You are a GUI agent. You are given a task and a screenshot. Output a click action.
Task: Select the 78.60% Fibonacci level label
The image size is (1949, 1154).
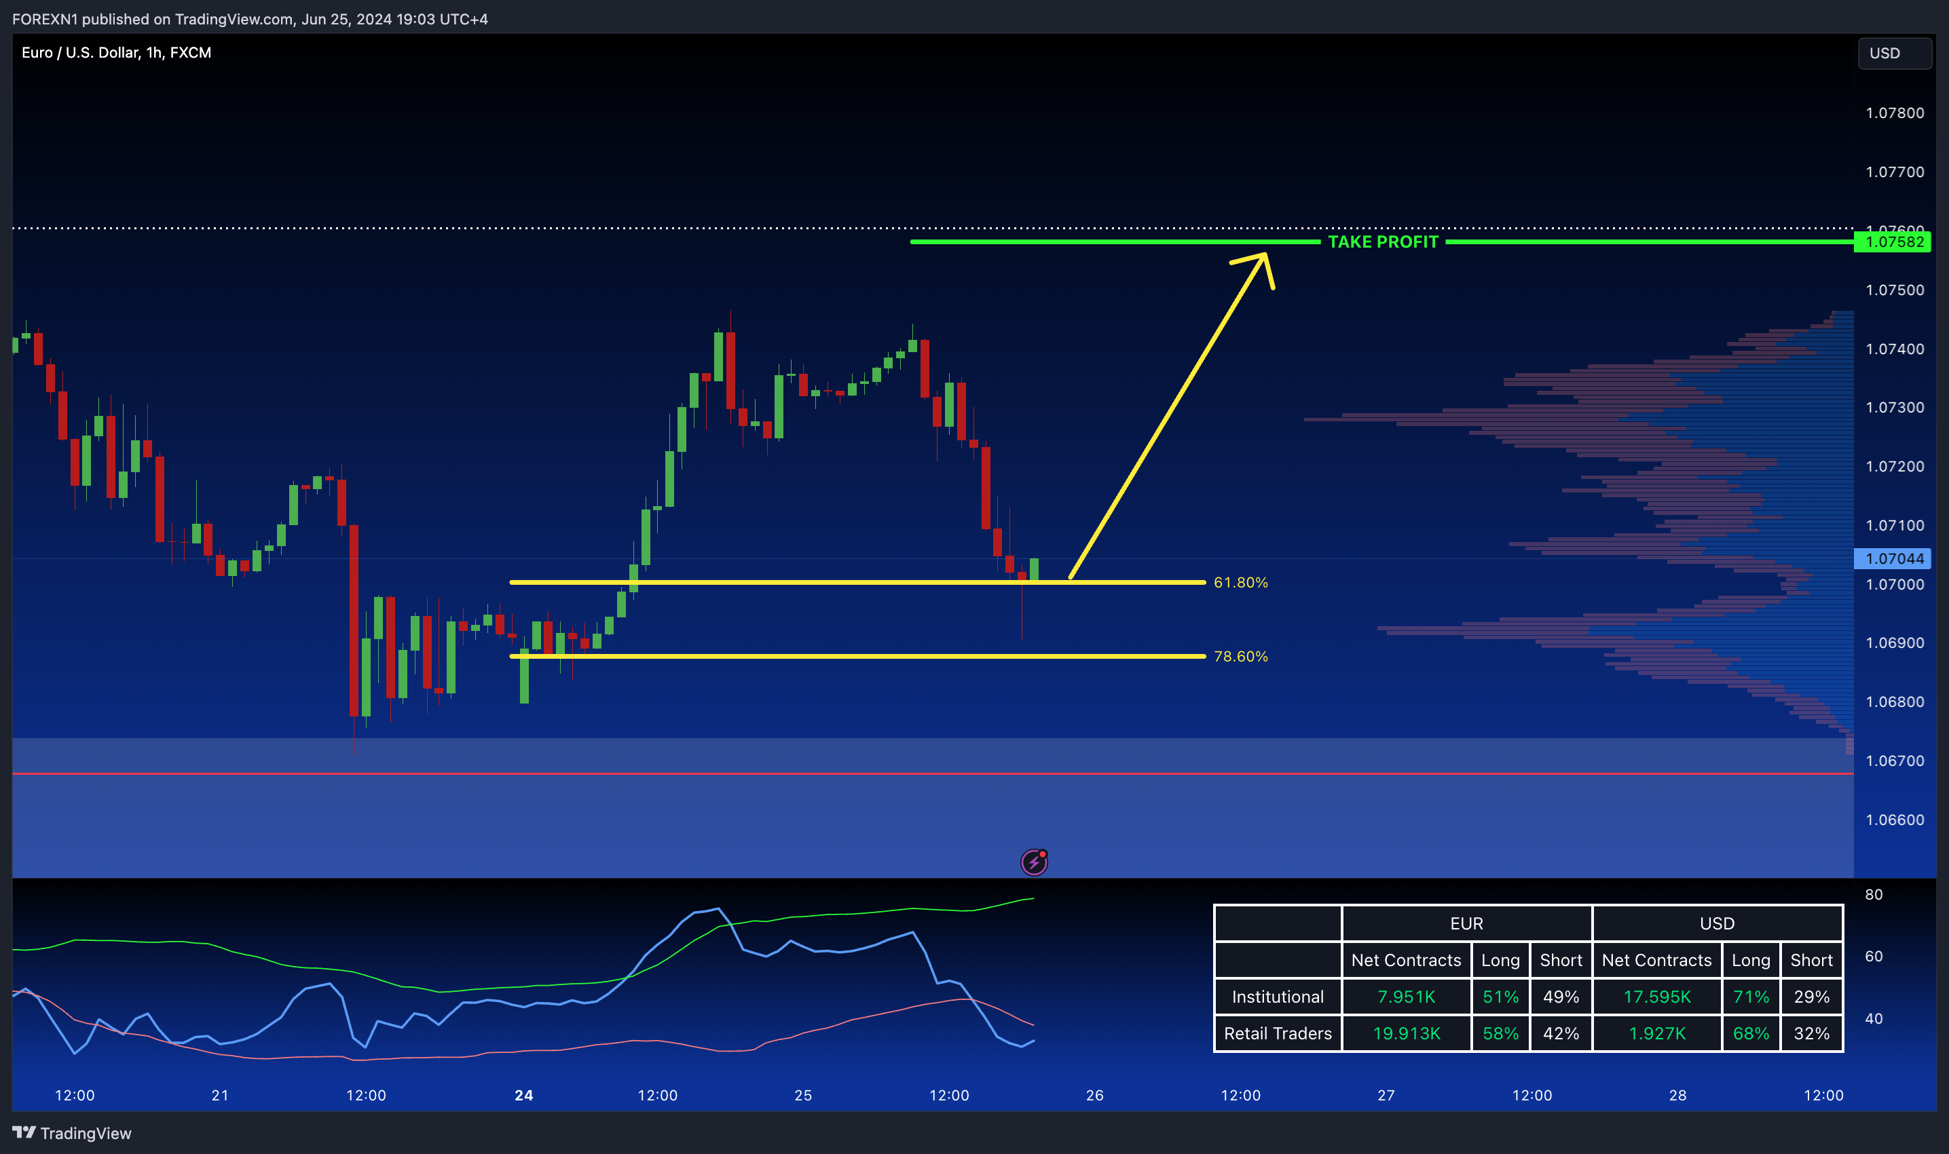1240,656
